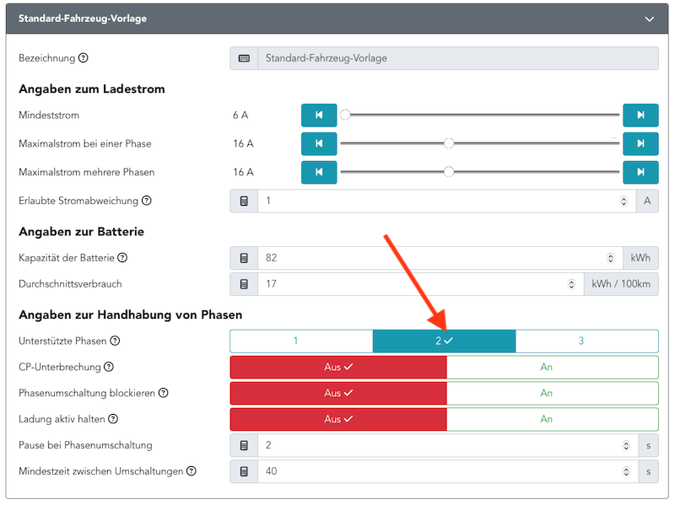Show help for Phasenumschaltung blockieren
Screen dimensions: 675x505
coord(164,393)
